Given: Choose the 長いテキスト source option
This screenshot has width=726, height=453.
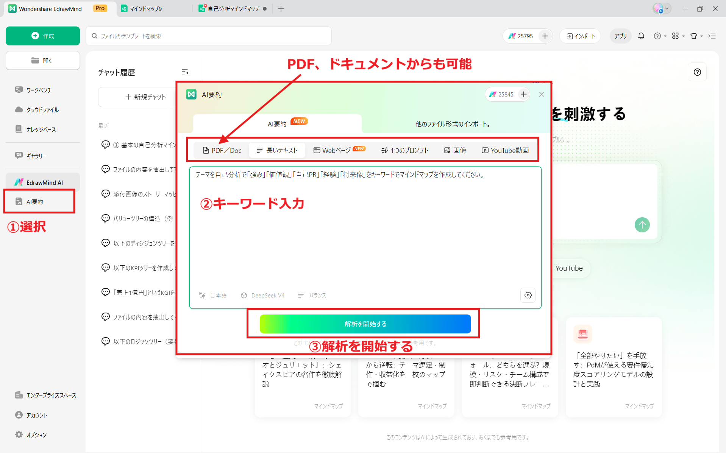Looking at the screenshot, I should point(277,150).
